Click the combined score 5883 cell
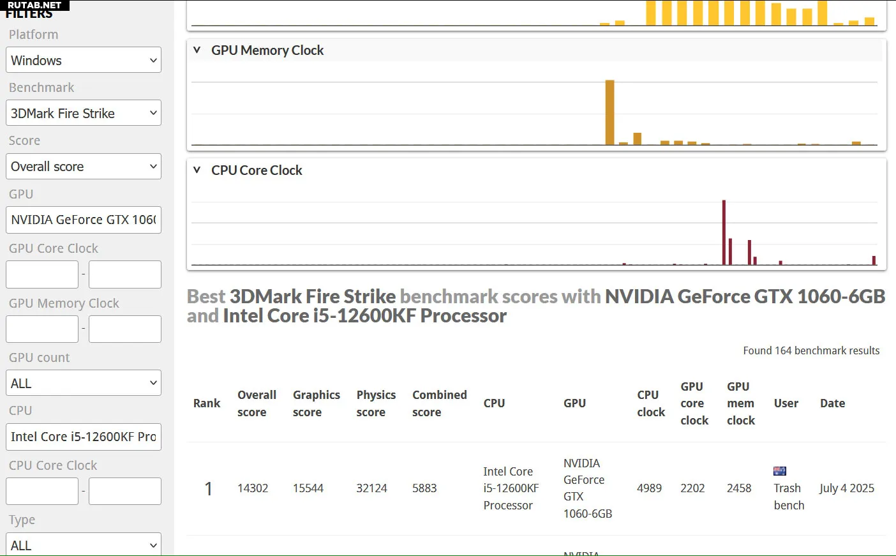The image size is (896, 556). click(424, 488)
